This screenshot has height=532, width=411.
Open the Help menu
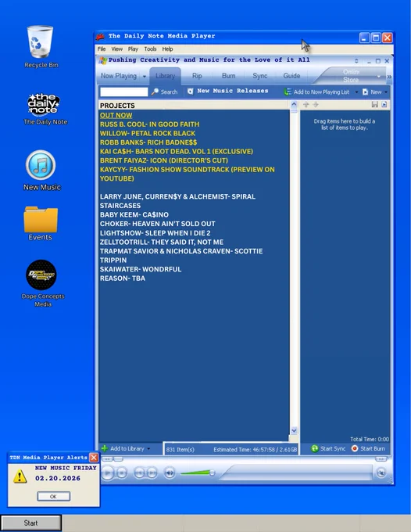coord(167,49)
